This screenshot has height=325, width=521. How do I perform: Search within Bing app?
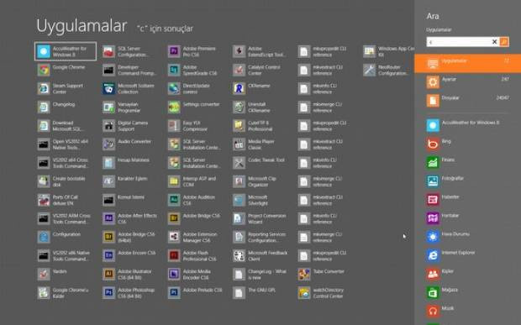click(x=467, y=144)
